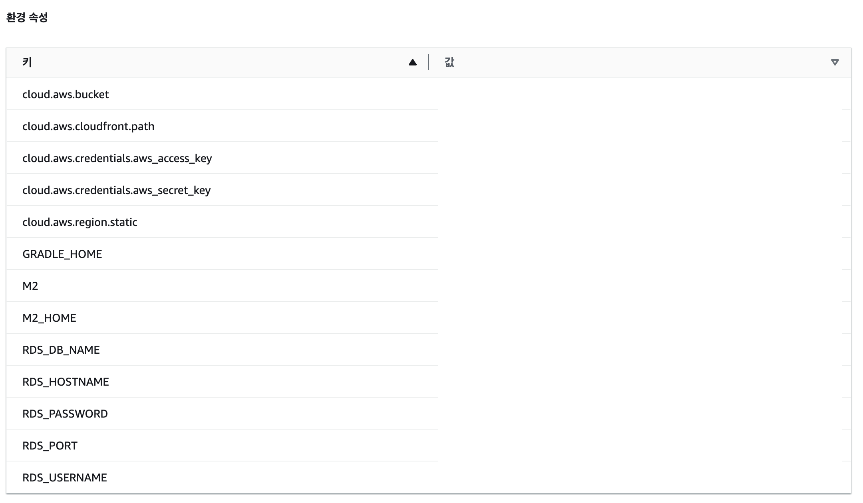The image size is (863, 503).
Task: Select the M2 key row
Action: (30, 286)
